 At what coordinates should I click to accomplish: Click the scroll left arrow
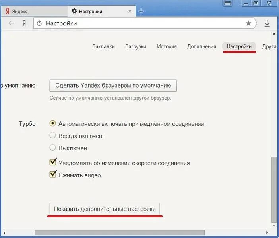click(x=4, y=232)
